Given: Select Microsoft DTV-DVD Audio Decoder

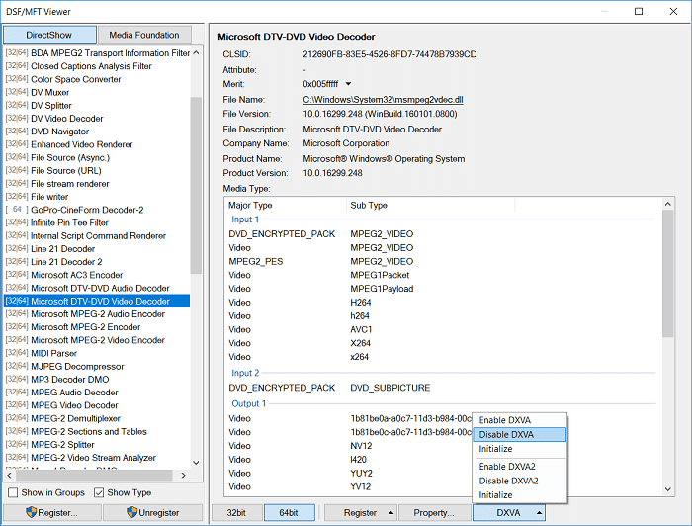Looking at the screenshot, I should 97,288.
